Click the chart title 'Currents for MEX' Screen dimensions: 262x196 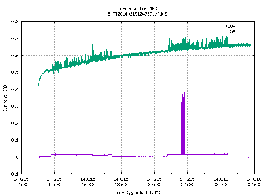137,9
